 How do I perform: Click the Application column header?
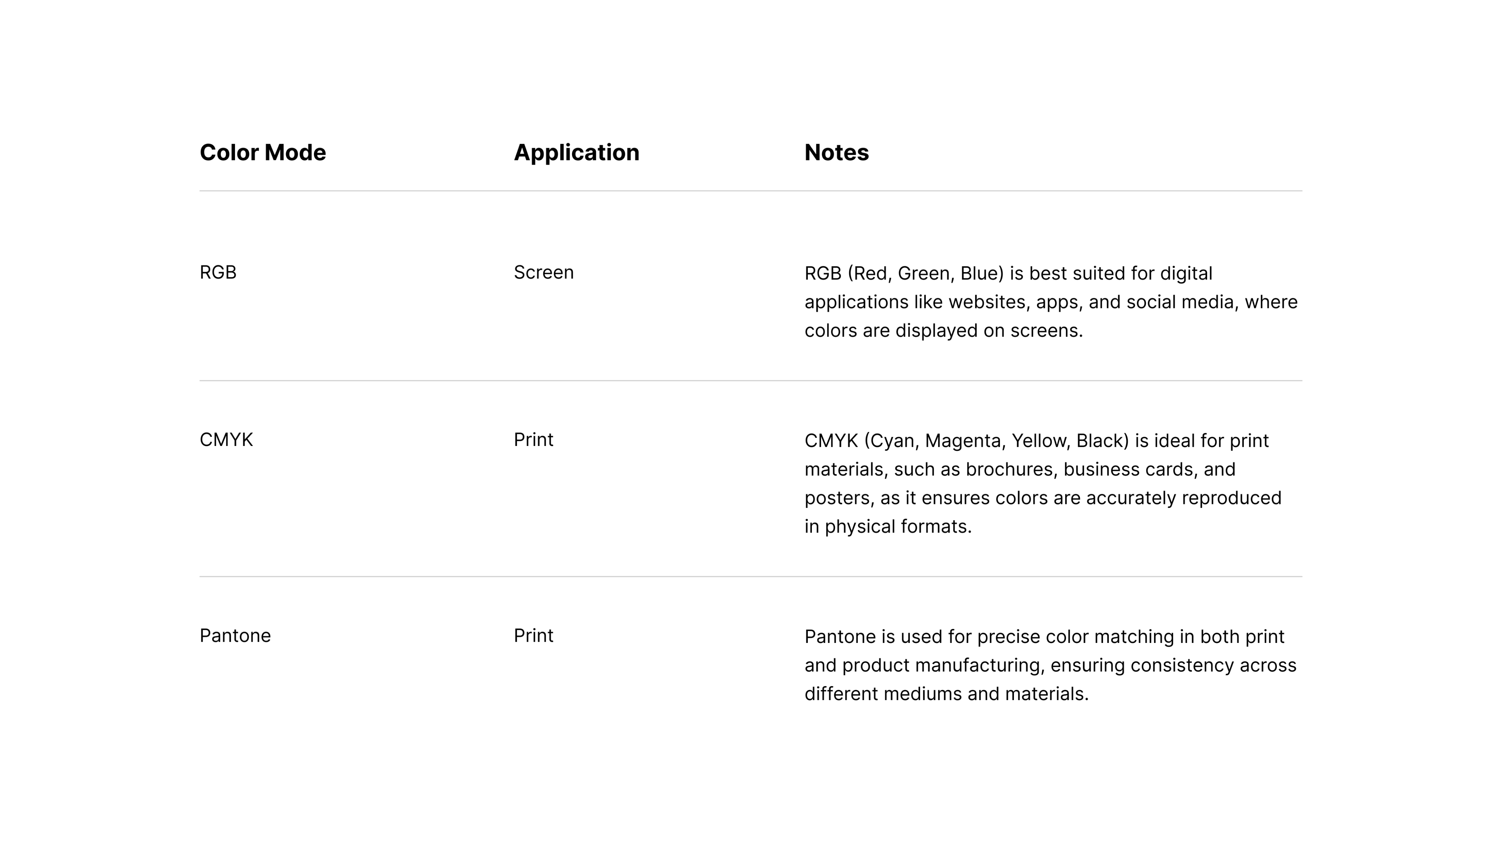point(576,153)
